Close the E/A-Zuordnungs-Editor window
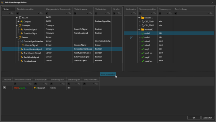 coord(212,2)
